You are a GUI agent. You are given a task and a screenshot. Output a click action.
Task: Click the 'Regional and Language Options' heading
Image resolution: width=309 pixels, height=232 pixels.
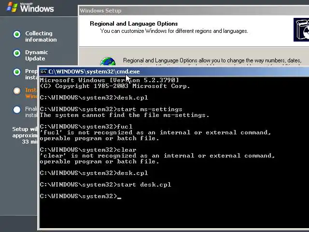(x=134, y=24)
